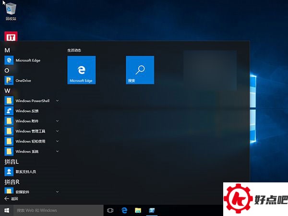Switch to the PowerShell taskbar app
Screen dimensions: 288x216
[152, 210]
